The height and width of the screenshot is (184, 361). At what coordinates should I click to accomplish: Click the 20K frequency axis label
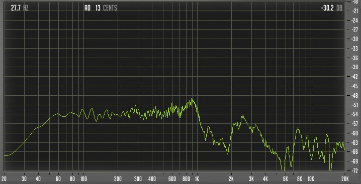(x=344, y=179)
